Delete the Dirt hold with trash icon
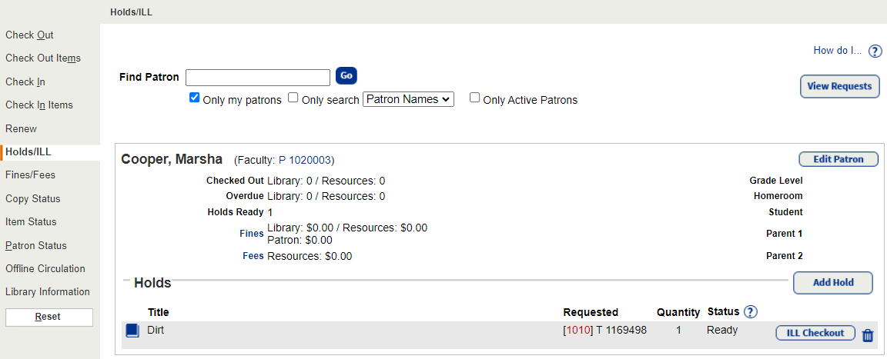Screen dimensions: 887x359 (x=868, y=335)
